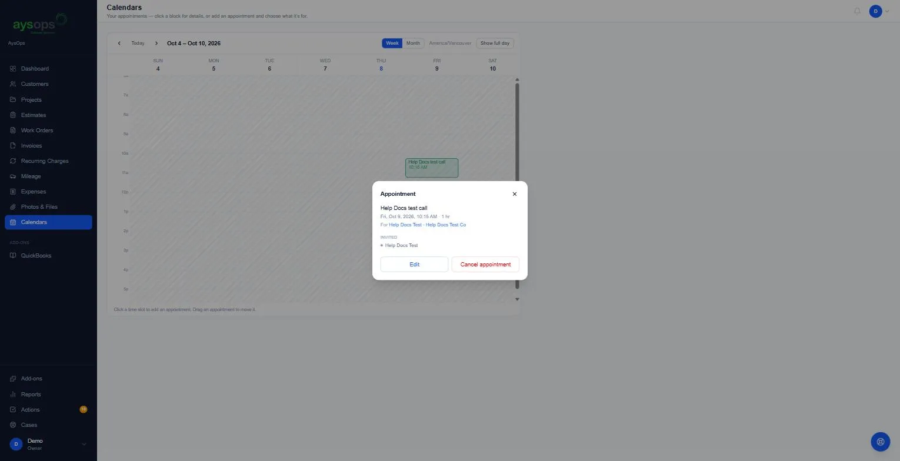Open the help chat bubble icon
900x461 pixels.
tap(881, 442)
